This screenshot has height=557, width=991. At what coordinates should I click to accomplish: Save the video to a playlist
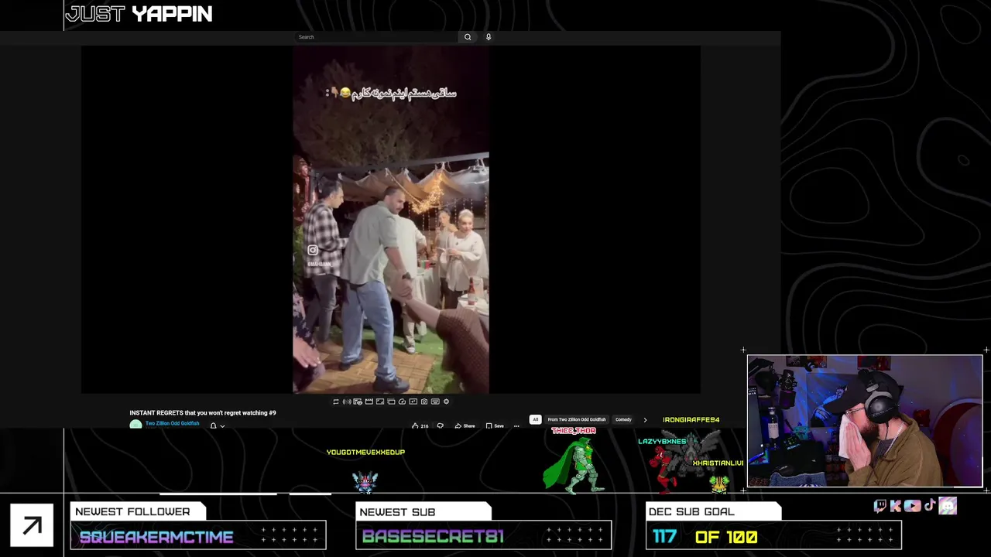coord(495,426)
